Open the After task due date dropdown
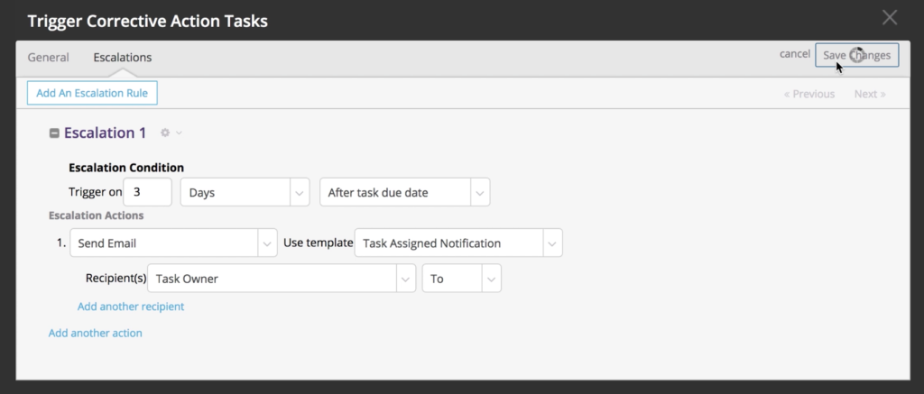 click(404, 192)
